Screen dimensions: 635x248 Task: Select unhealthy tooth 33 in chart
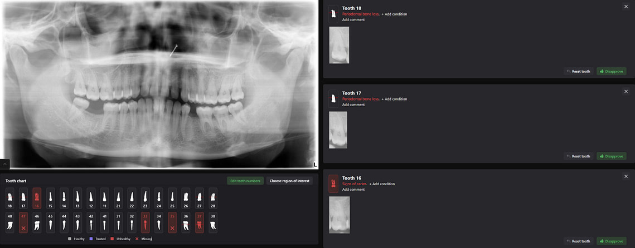click(146, 222)
